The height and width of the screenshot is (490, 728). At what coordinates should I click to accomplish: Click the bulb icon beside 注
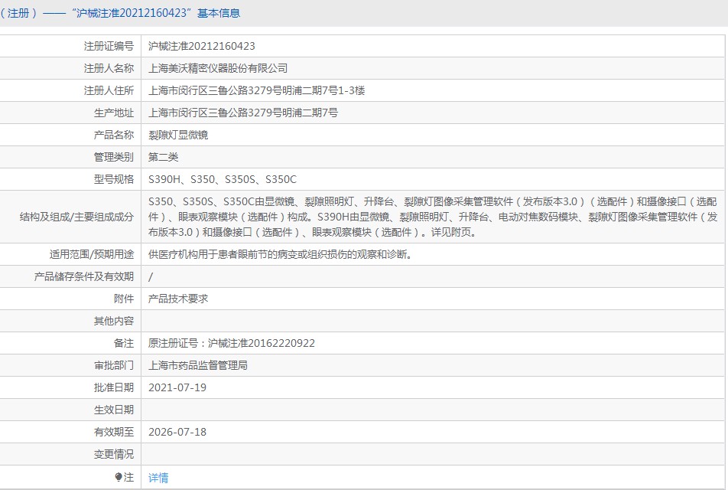[x=119, y=477]
